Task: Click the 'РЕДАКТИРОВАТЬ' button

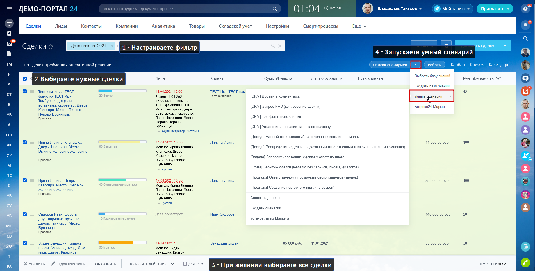Action: 68,264
